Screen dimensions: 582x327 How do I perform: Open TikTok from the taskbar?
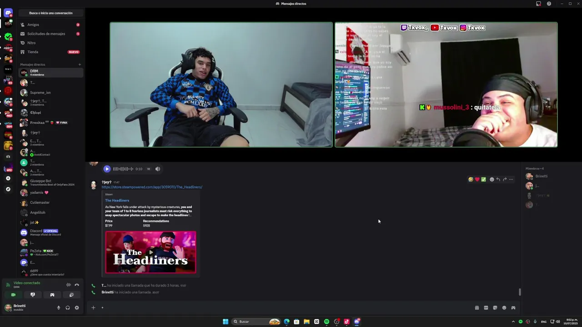click(346, 322)
